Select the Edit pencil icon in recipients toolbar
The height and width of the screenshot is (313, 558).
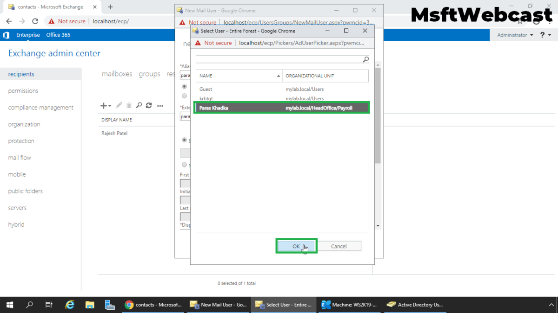(x=119, y=105)
